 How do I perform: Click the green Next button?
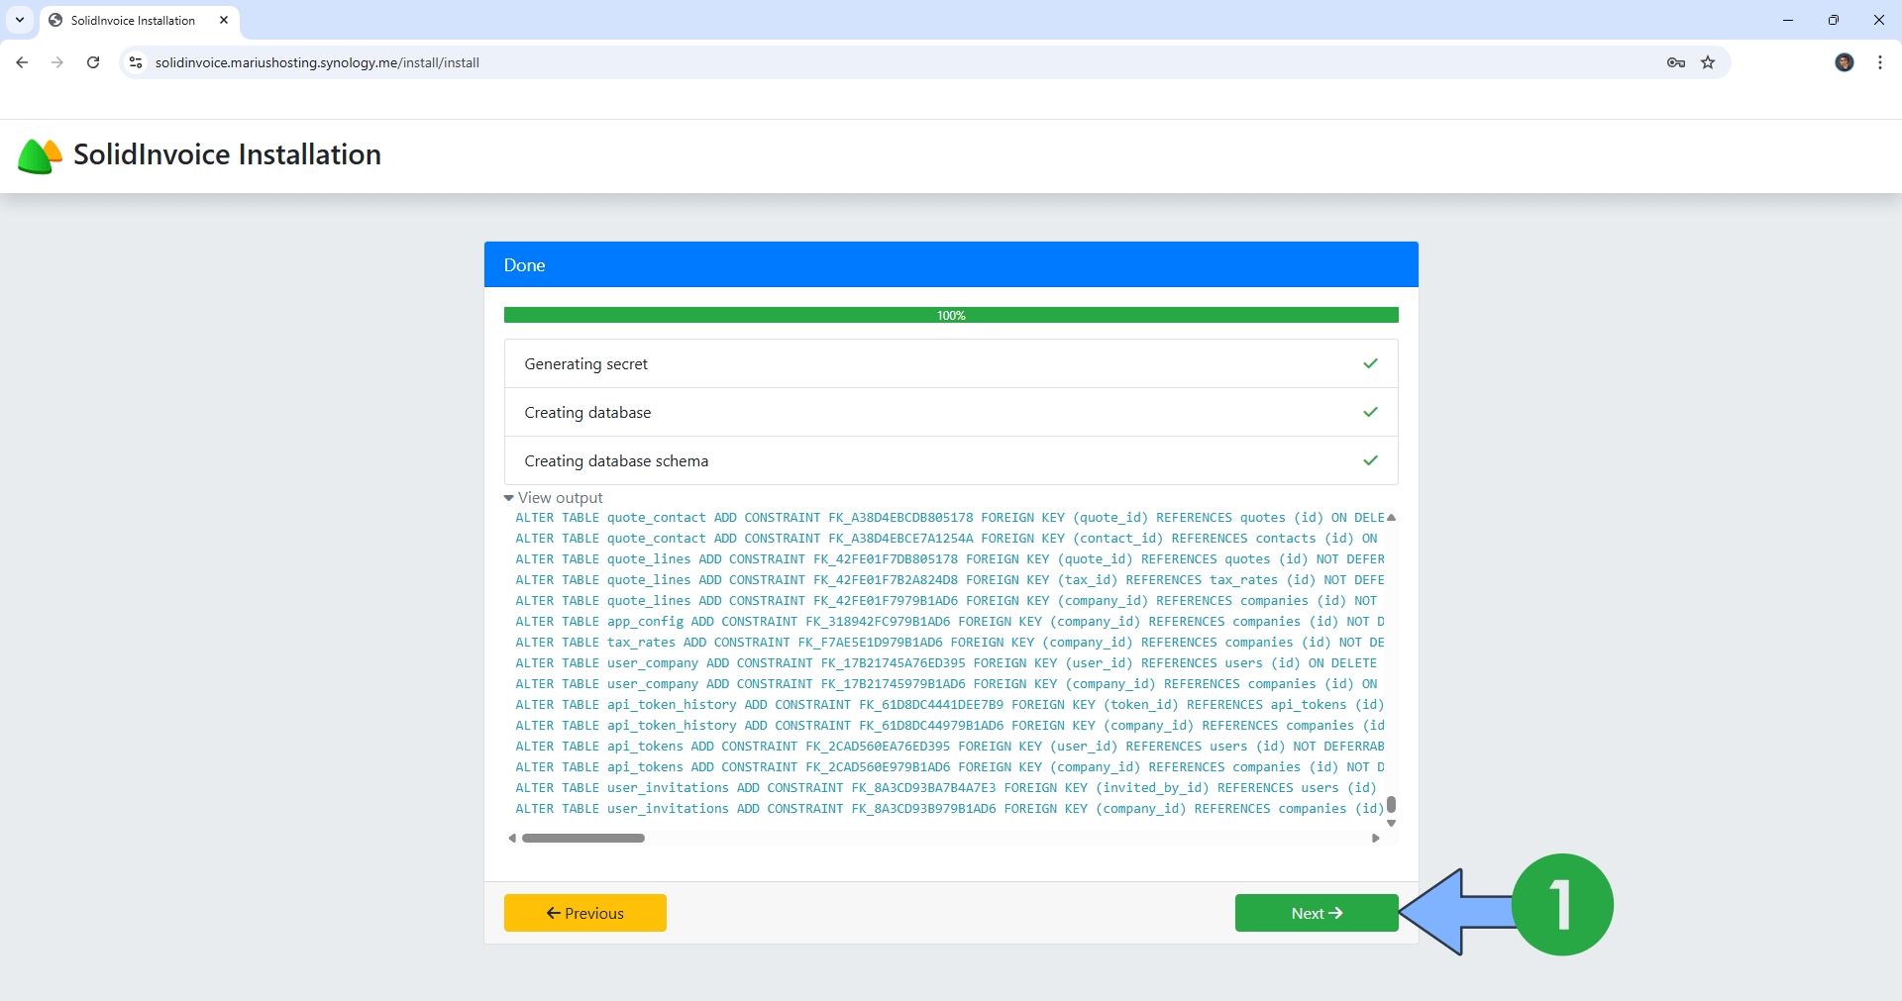point(1317,913)
